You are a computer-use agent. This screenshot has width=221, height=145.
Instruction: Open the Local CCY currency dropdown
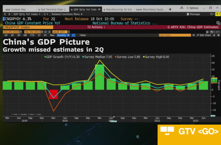point(61,32)
